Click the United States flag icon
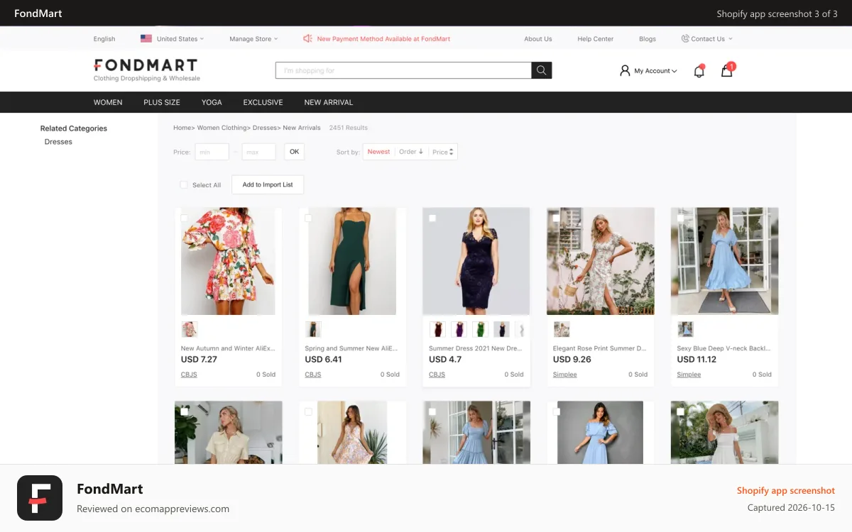852x532 pixels. [x=146, y=39]
